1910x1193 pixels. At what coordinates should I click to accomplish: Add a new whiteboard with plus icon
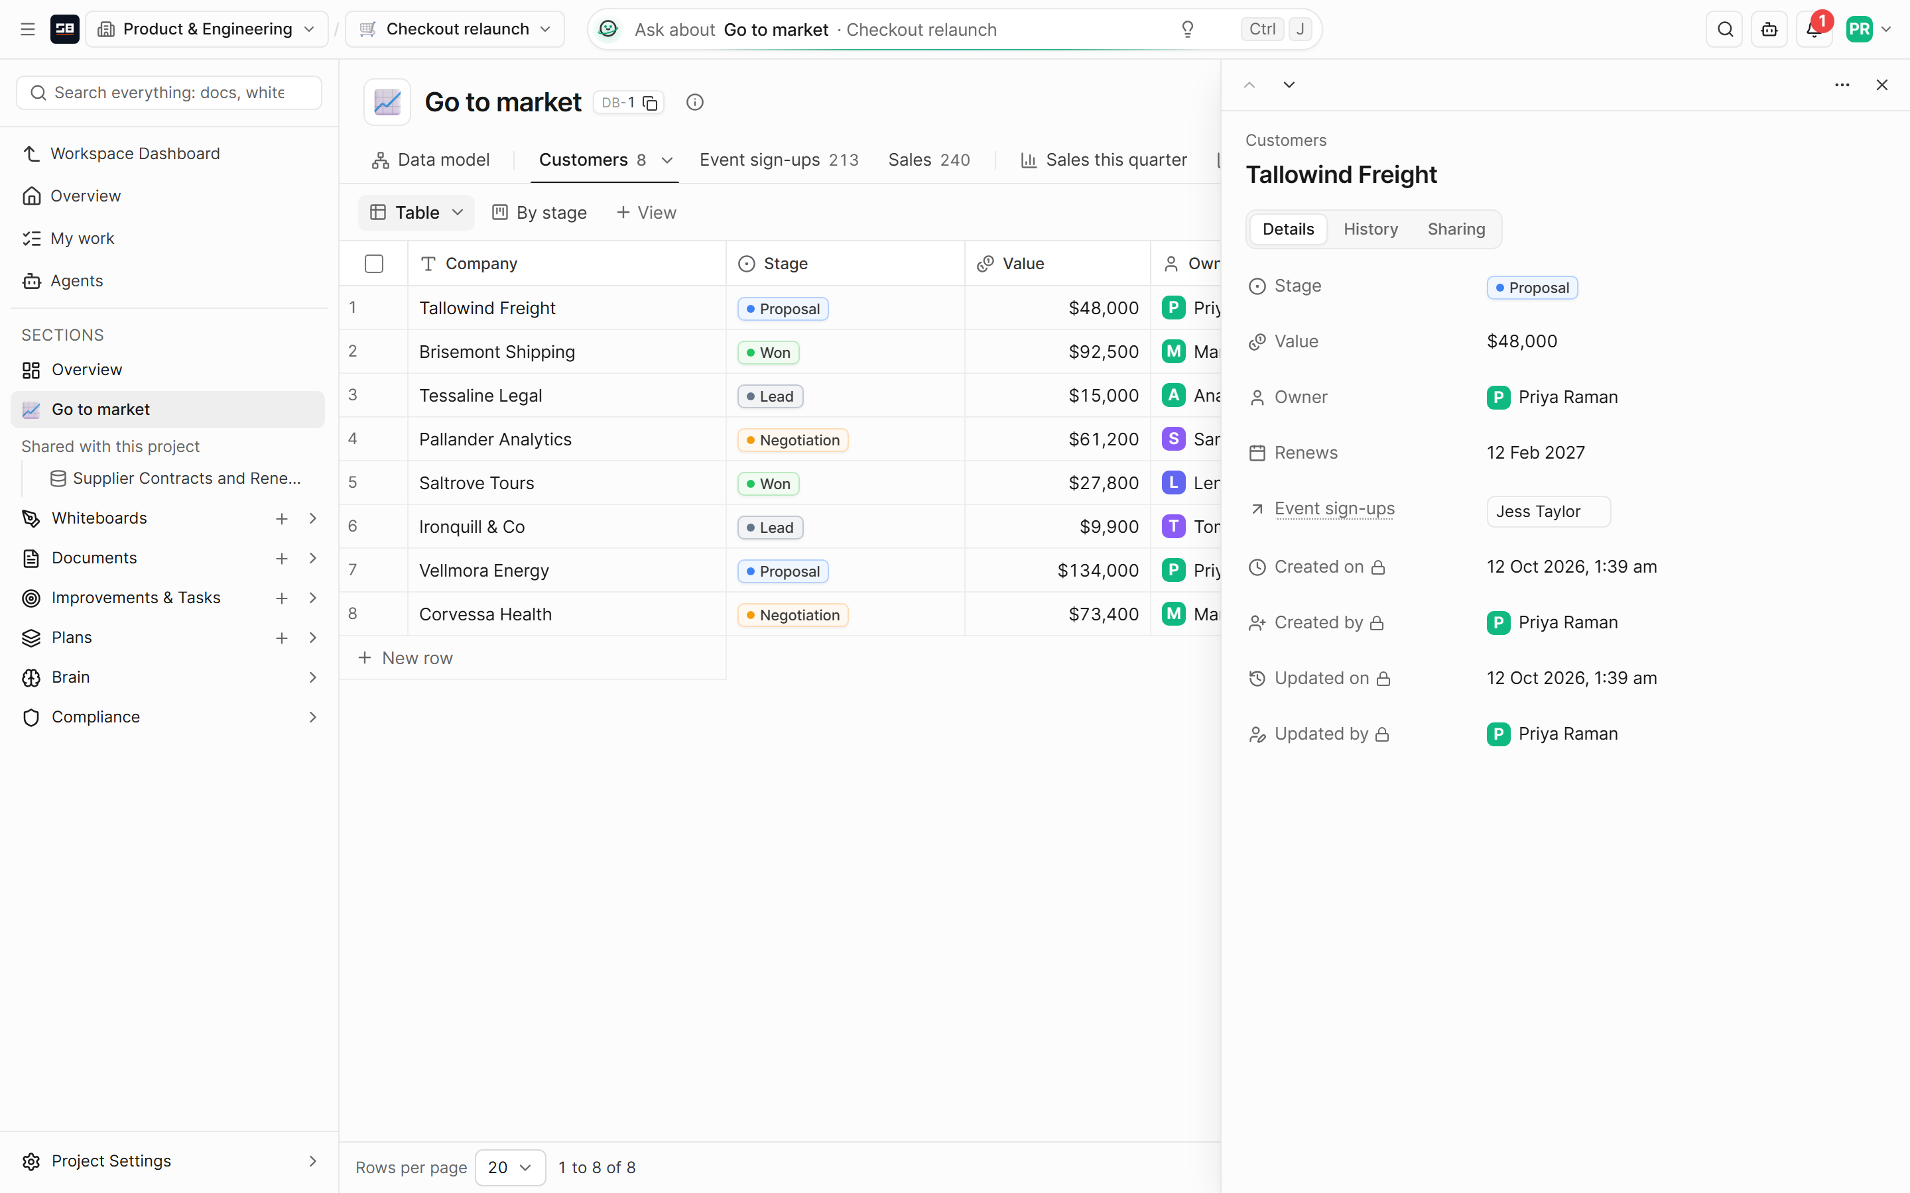(x=282, y=518)
